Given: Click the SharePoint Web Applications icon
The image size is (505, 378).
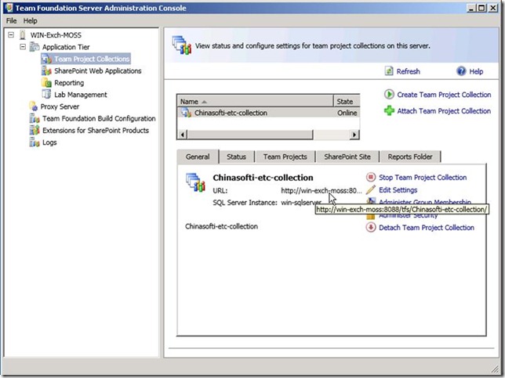Looking at the screenshot, I should 47,70.
